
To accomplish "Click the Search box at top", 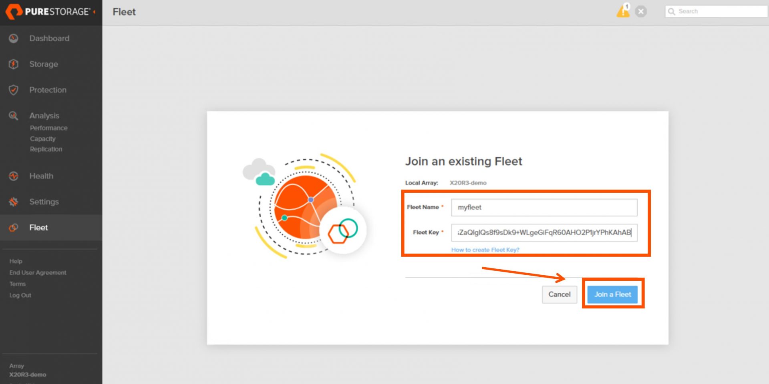I will [x=716, y=11].
